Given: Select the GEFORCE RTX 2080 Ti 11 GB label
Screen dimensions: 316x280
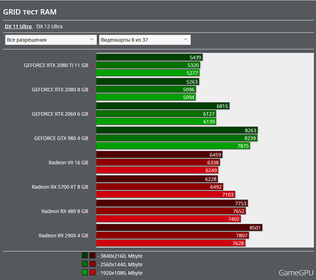Looking at the screenshot, I should pos(56,66).
